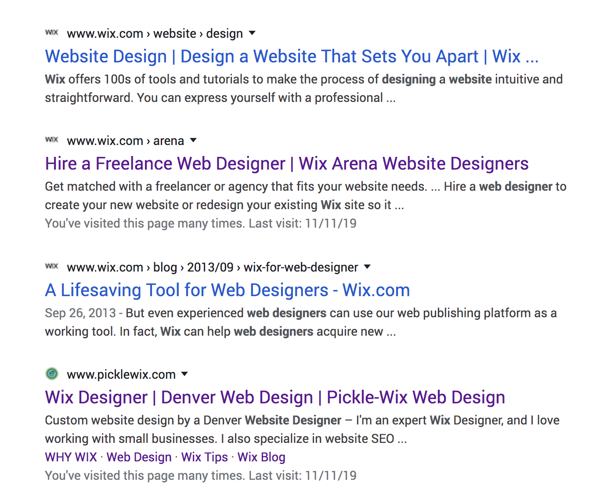The width and height of the screenshot is (607, 493).
Task: Click visited note under Pickle-Wix result
Action: pyautogui.click(x=201, y=475)
